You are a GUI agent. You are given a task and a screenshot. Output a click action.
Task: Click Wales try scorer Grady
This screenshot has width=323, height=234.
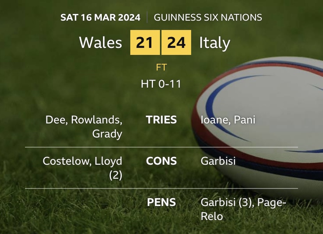pyautogui.click(x=107, y=134)
